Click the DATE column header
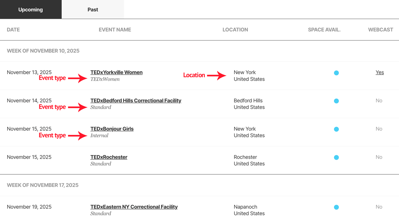Viewport: 399px width, 224px height. (x=13, y=30)
